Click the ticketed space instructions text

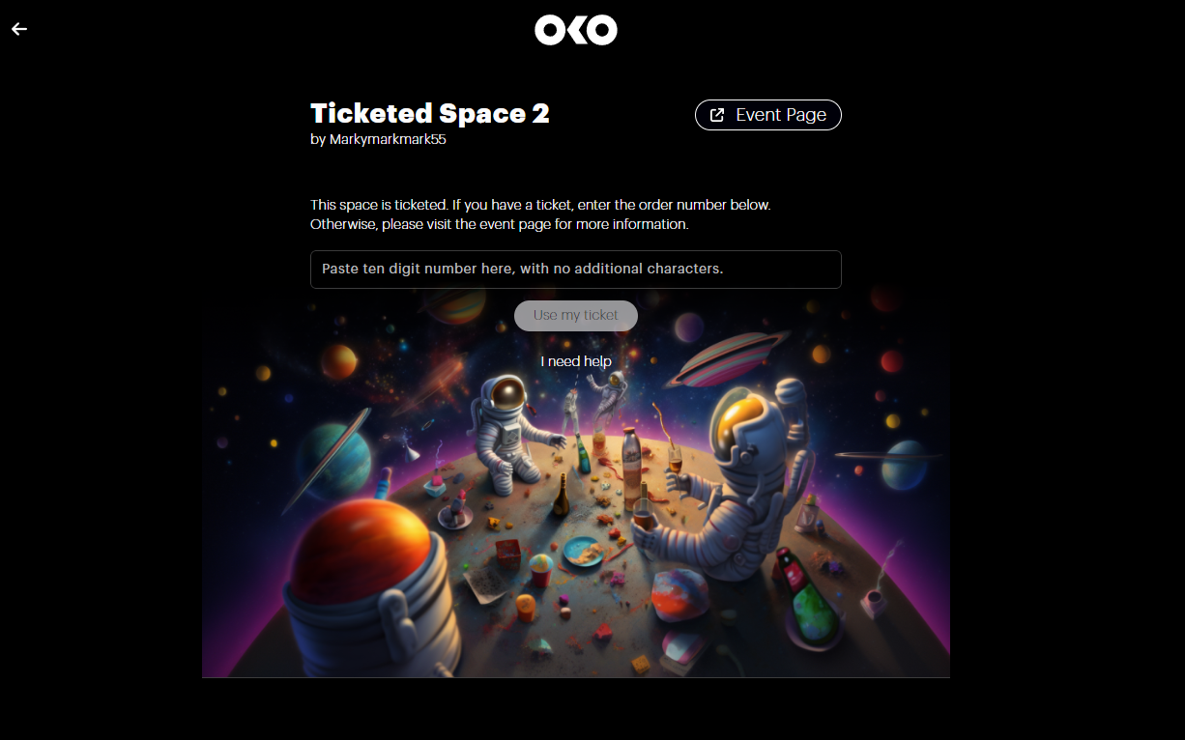(x=540, y=214)
